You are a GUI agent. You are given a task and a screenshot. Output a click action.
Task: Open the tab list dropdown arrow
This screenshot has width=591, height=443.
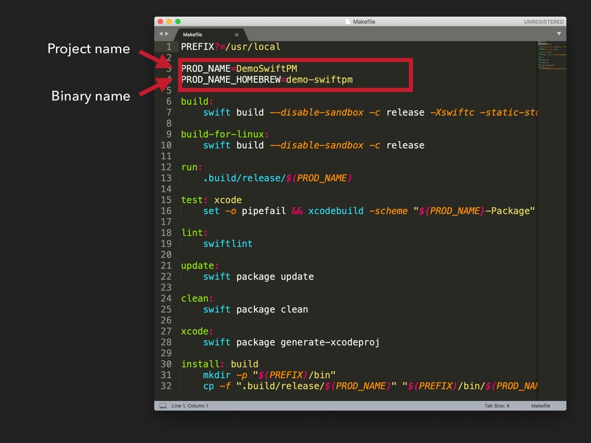click(559, 34)
